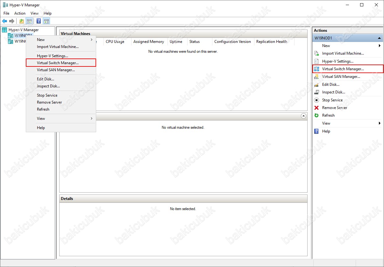The height and width of the screenshot is (267, 384).
Task: Choose Help in context menu
Action: 61,128
